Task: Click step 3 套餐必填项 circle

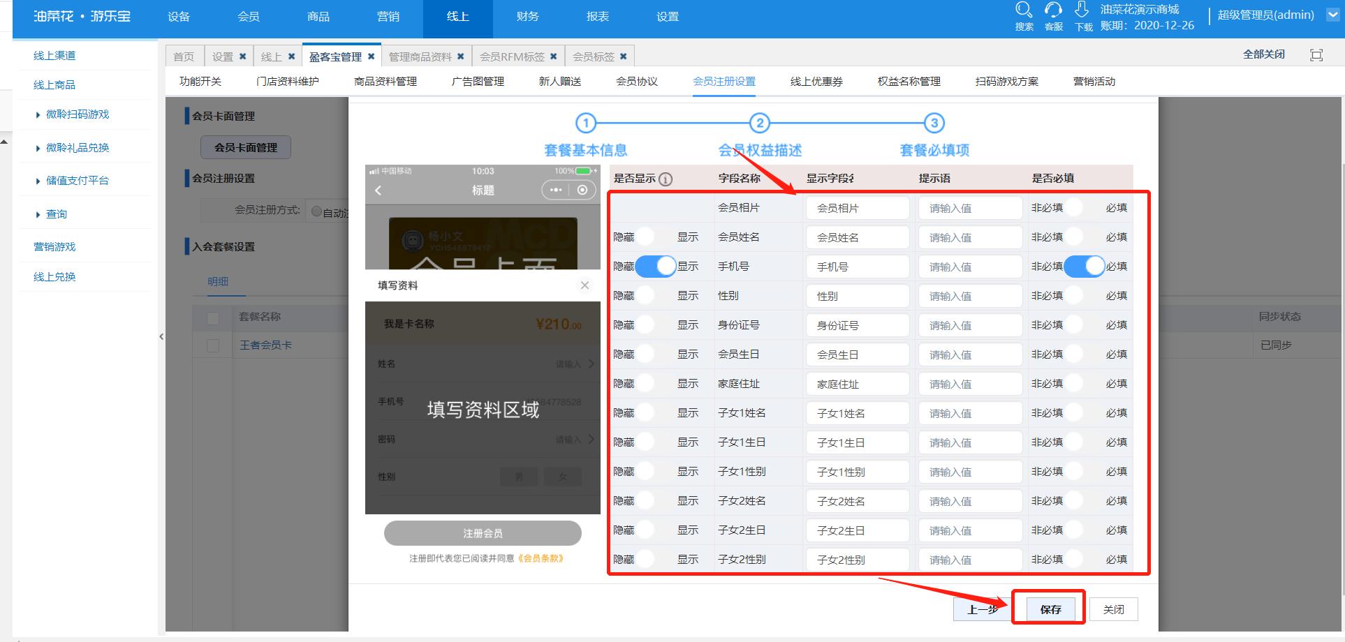Action: pos(934,124)
